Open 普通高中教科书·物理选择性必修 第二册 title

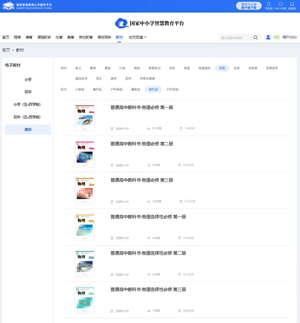pyautogui.click(x=148, y=253)
